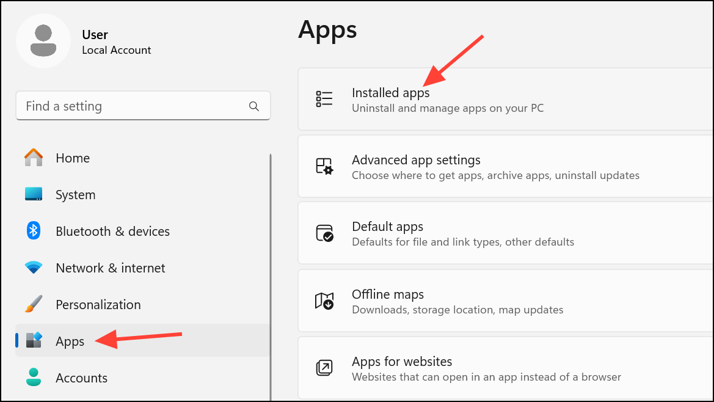Open Advanced app settings
Screen dimensions: 714x402
click(416, 160)
